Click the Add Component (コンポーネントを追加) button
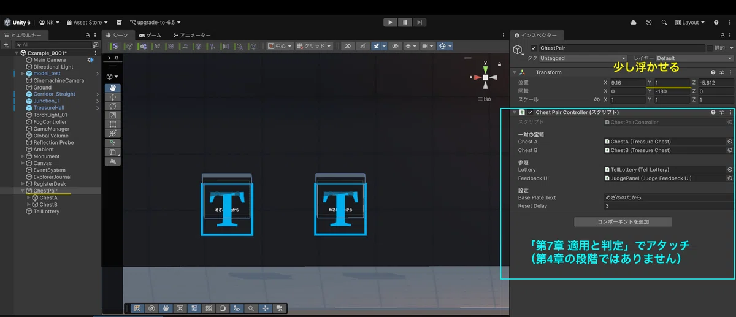Image resolution: width=736 pixels, height=317 pixels. click(x=623, y=221)
